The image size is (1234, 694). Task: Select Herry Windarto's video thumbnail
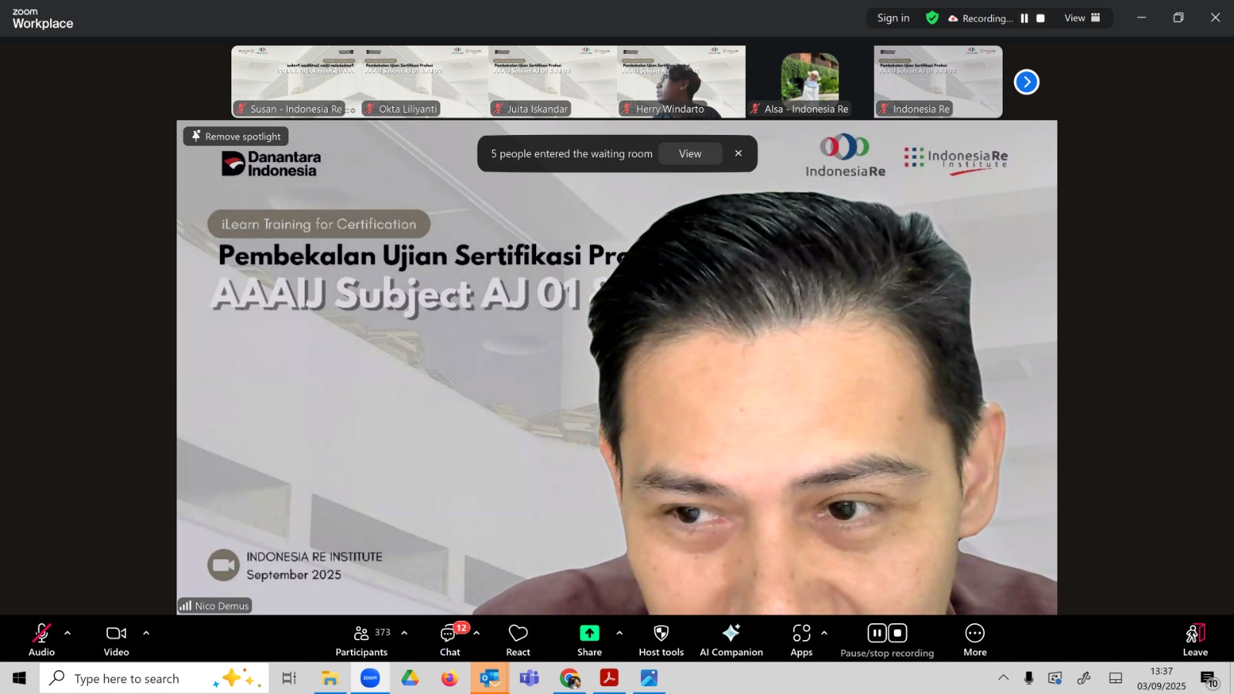click(x=681, y=82)
